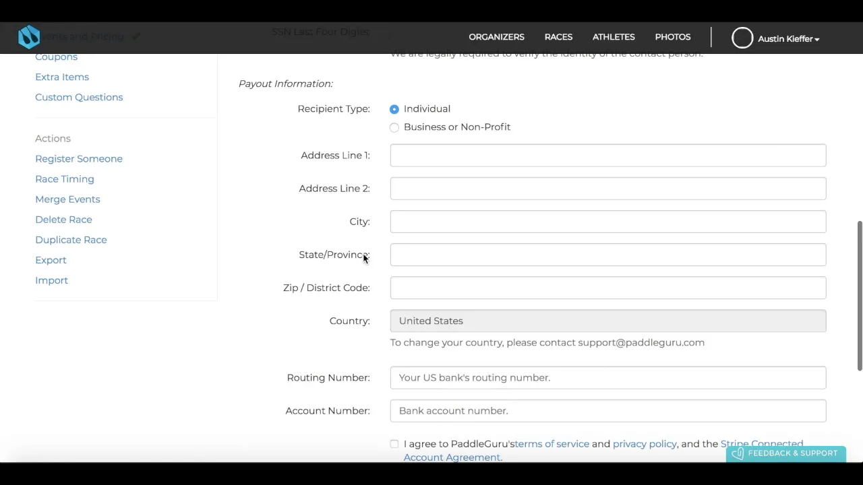Open the Organizers nav item

(496, 37)
